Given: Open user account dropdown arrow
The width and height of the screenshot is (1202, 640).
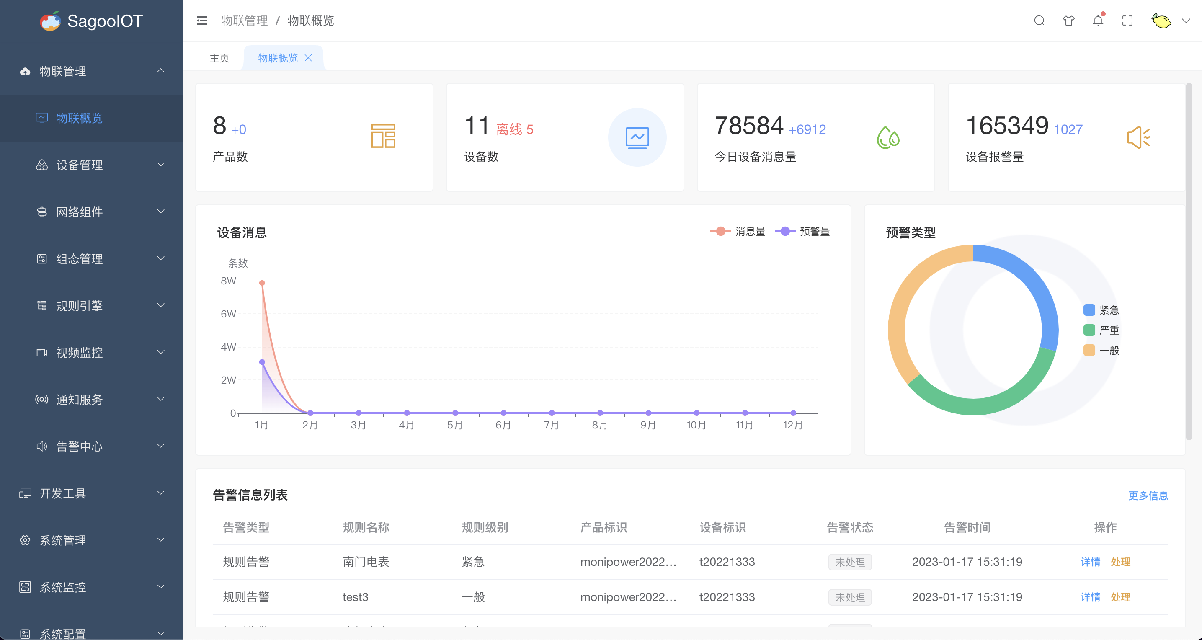Looking at the screenshot, I should pyautogui.click(x=1186, y=21).
